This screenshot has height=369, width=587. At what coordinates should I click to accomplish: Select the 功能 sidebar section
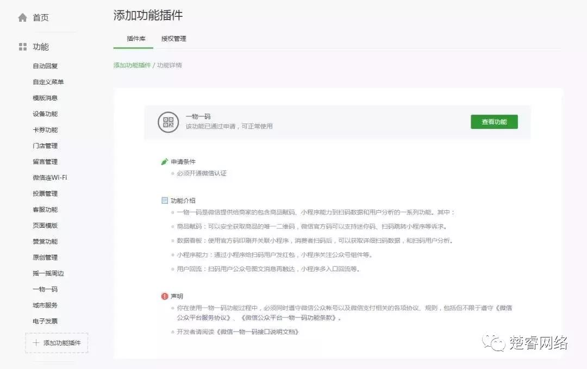click(x=40, y=47)
